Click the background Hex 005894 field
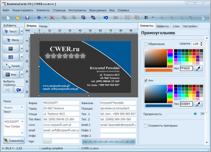 187,104
